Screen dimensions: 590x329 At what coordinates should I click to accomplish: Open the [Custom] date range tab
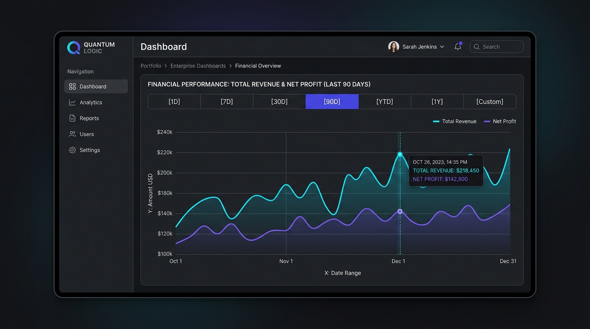490,102
